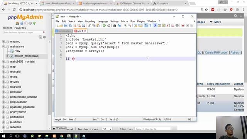Toggle the Word wrap toolbar button
The width and height of the screenshot is (247, 139).
click(x=146, y=25)
